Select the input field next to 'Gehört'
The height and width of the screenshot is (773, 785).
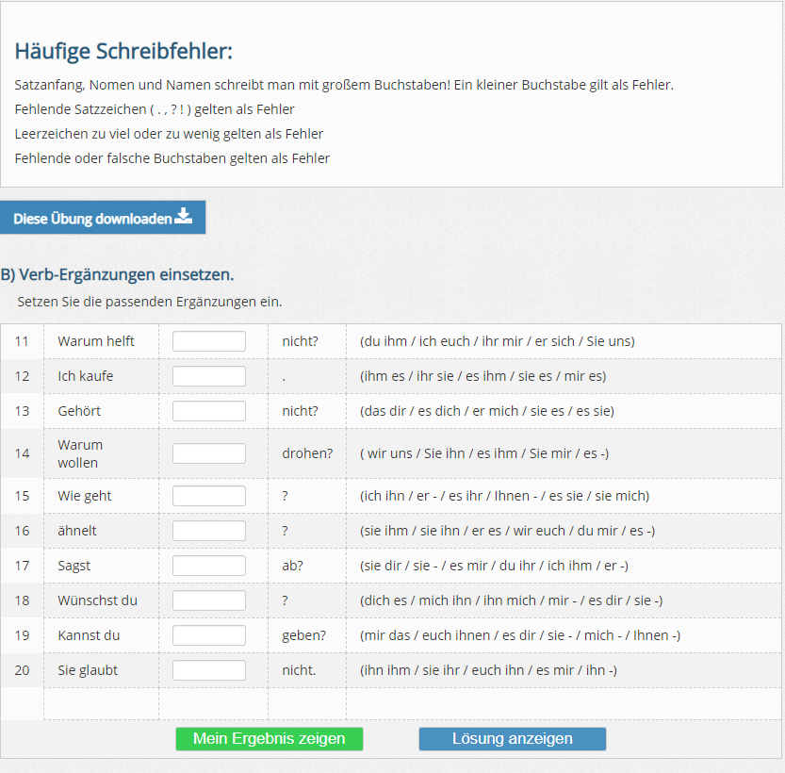tap(208, 411)
